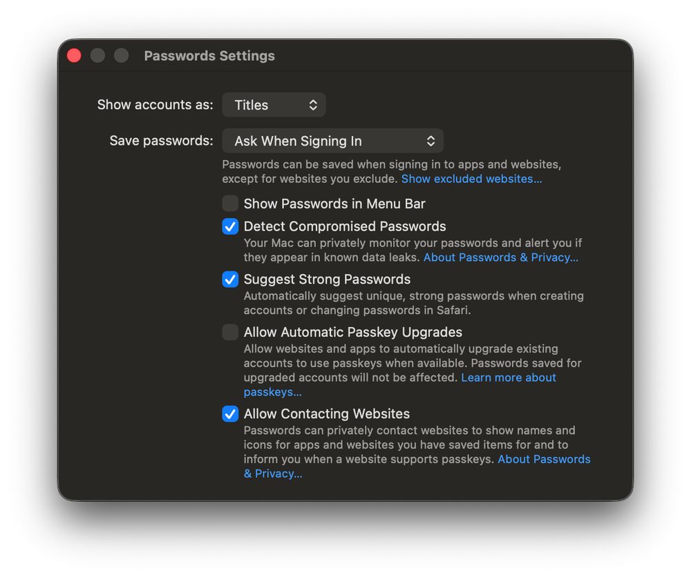Image resolution: width=691 pixels, height=577 pixels.
Task: Open Show excluded websites link
Action: (x=472, y=179)
